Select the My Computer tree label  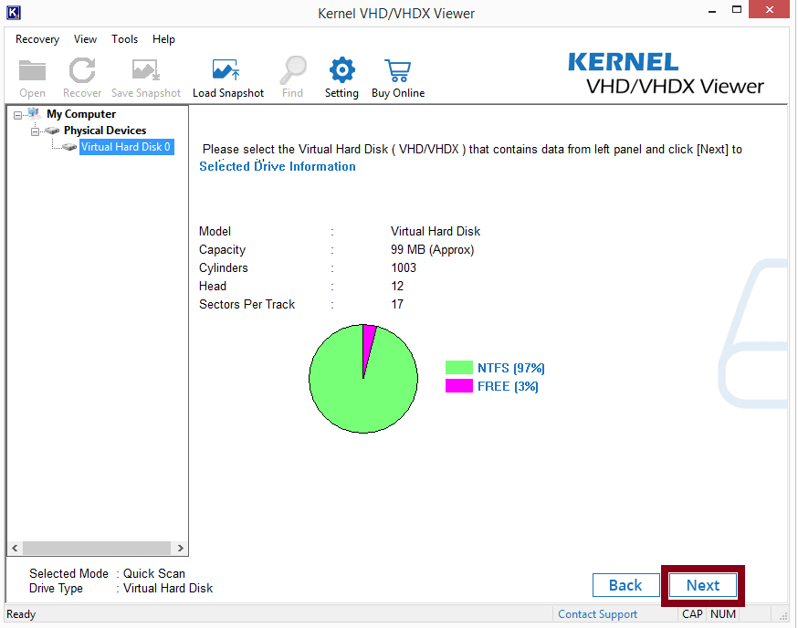click(x=81, y=114)
